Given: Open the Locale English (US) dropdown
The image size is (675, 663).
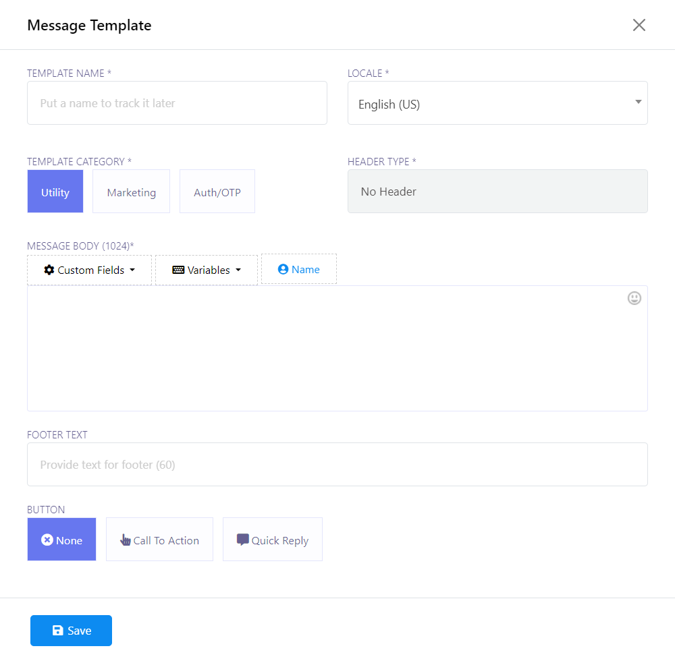Looking at the screenshot, I should (497, 103).
